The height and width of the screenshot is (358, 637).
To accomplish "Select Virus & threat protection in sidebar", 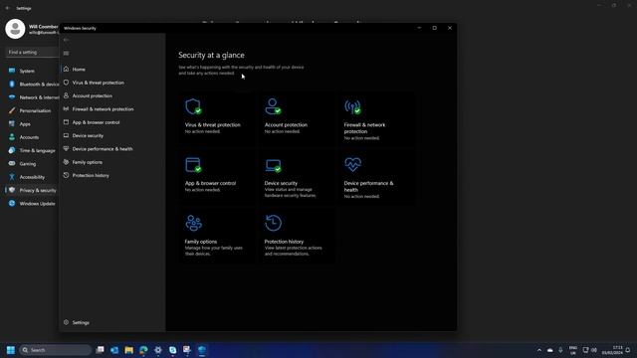I will pos(112,83).
